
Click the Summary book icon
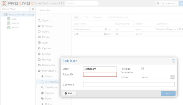pos(39,26)
